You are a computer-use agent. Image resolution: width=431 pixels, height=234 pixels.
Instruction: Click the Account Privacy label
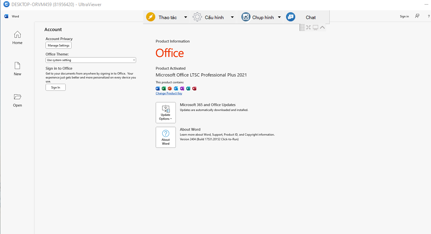point(59,39)
